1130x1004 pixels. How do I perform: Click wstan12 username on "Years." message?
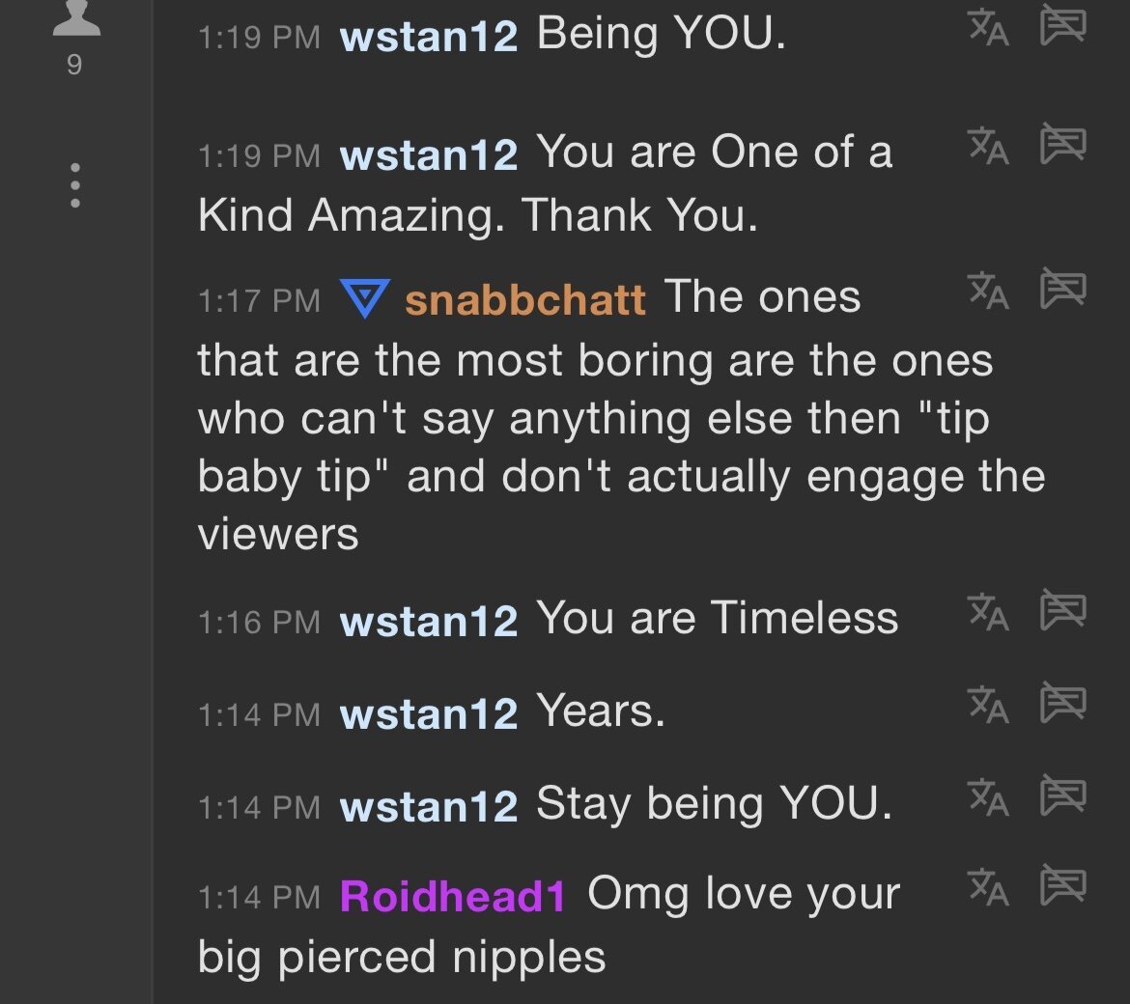(x=429, y=714)
